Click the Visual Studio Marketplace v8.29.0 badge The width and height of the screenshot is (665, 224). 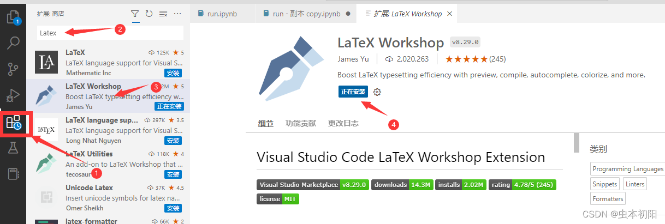[x=313, y=185]
